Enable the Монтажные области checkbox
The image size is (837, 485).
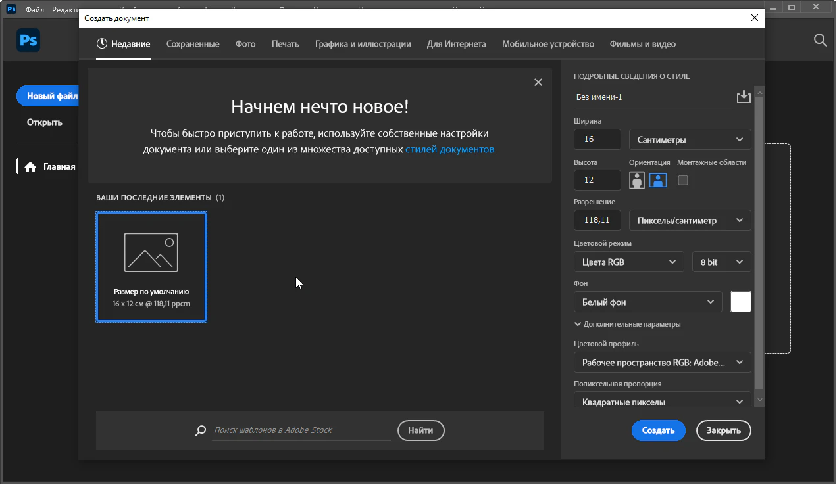click(x=683, y=180)
